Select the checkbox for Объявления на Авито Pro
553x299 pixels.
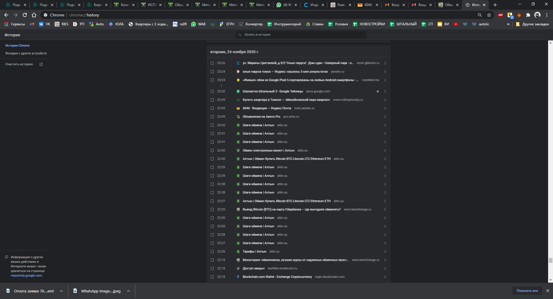(x=212, y=117)
